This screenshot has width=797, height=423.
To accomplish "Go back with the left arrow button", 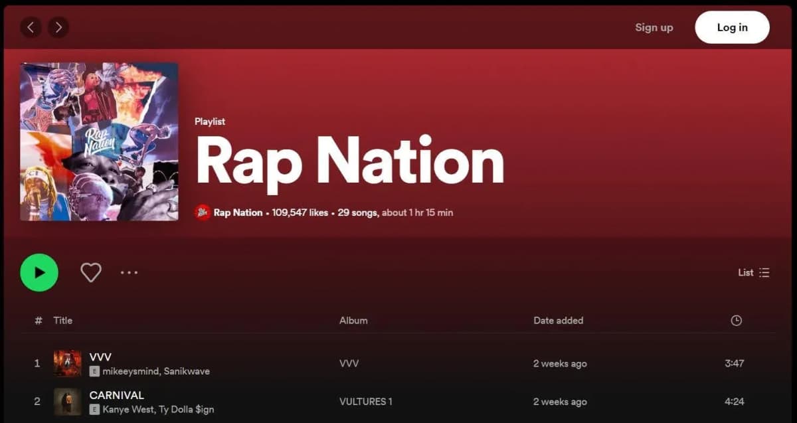I will [x=31, y=27].
